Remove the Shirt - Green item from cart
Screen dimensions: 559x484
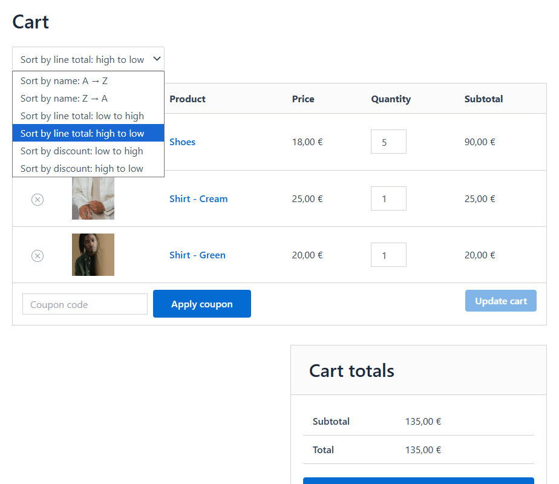click(38, 255)
